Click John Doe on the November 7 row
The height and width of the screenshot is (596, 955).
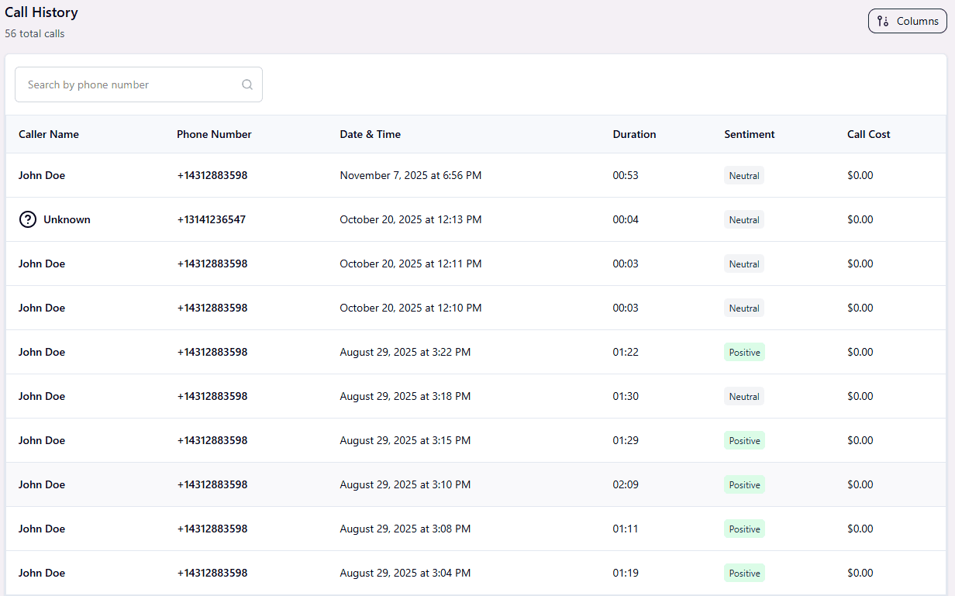click(42, 175)
